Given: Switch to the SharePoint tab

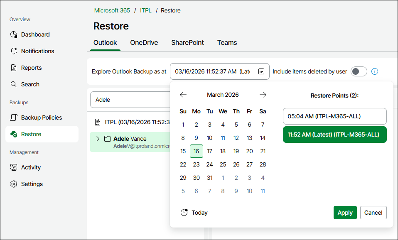Looking at the screenshot, I should pos(187,42).
